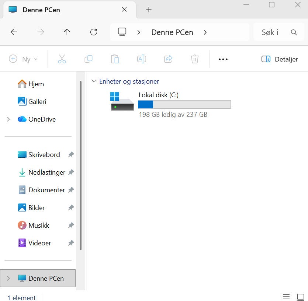
Task: Click the pin icon next to Dokumenter
Action: click(71, 190)
